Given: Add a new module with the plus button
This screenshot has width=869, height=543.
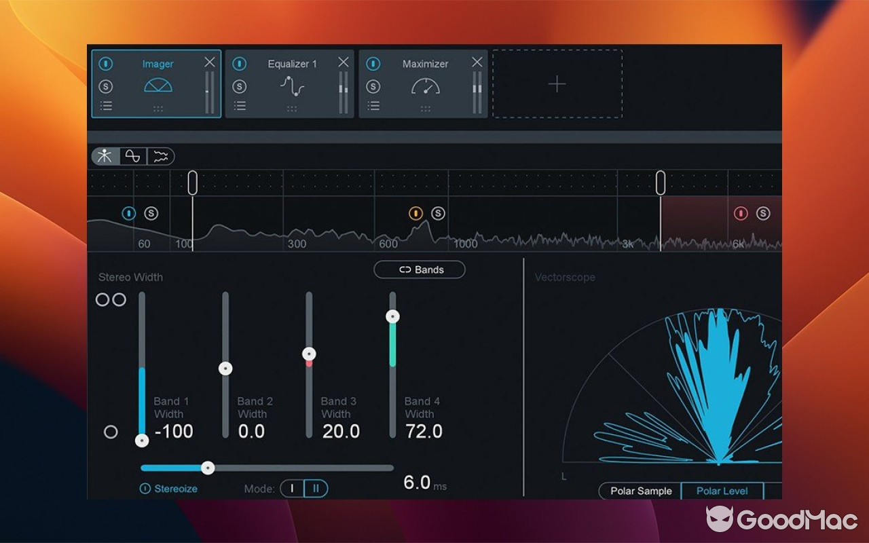Looking at the screenshot, I should (557, 84).
